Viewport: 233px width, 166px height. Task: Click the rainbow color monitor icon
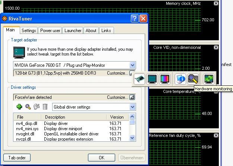165,79
